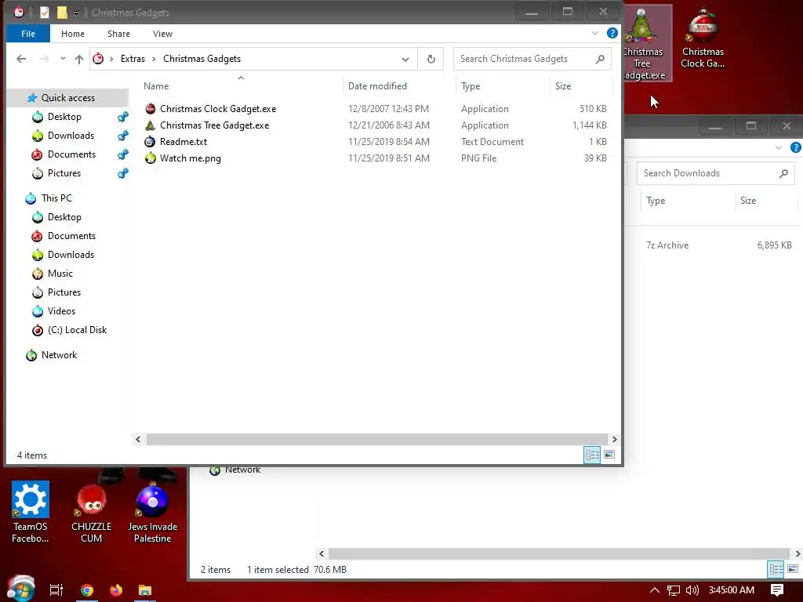Click the scroll right arrow in file list
Image resolution: width=803 pixels, height=602 pixels.
615,439
